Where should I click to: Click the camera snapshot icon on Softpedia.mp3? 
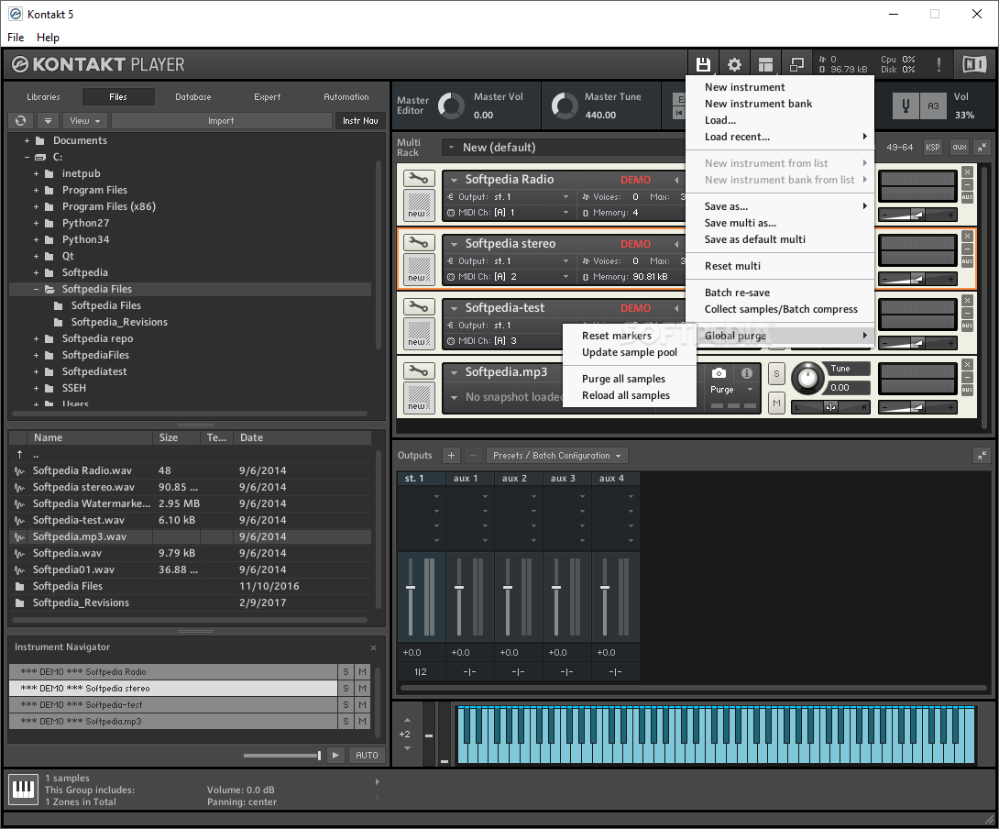719,373
